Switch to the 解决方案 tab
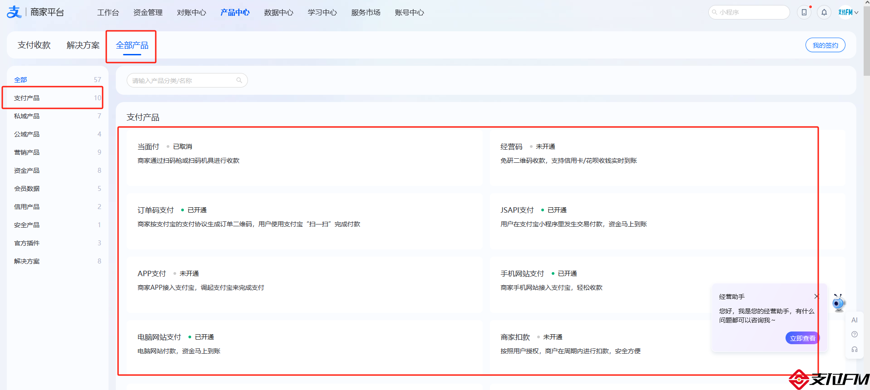870x390 pixels. [83, 45]
